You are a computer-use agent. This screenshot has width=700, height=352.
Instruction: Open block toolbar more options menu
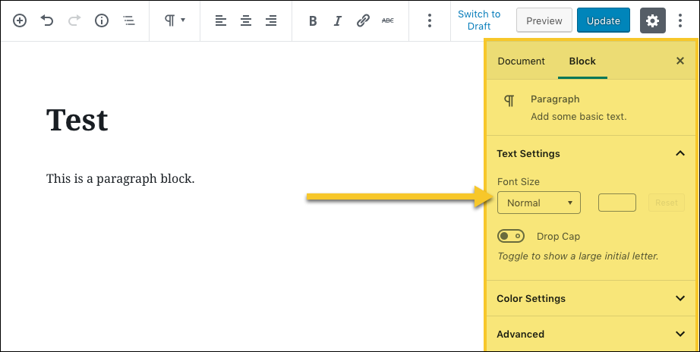pyautogui.click(x=430, y=20)
